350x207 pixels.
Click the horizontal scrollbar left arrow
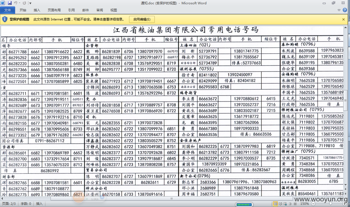point(2,198)
